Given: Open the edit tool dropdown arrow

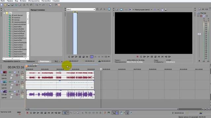Looking at the screenshot, I should (68, 113).
